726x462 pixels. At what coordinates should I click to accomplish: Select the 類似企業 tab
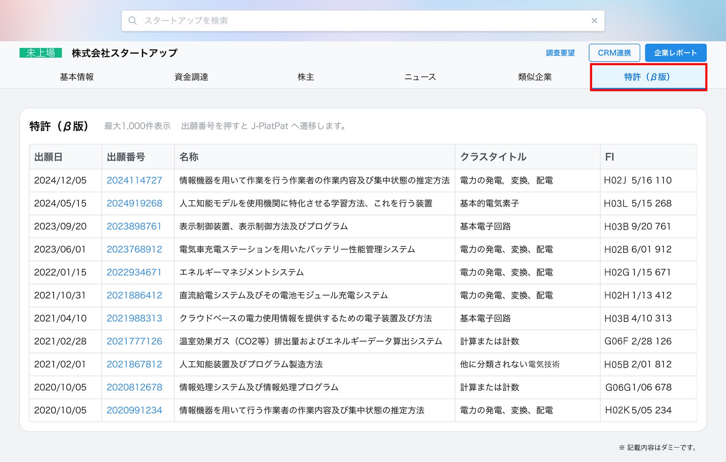(535, 77)
